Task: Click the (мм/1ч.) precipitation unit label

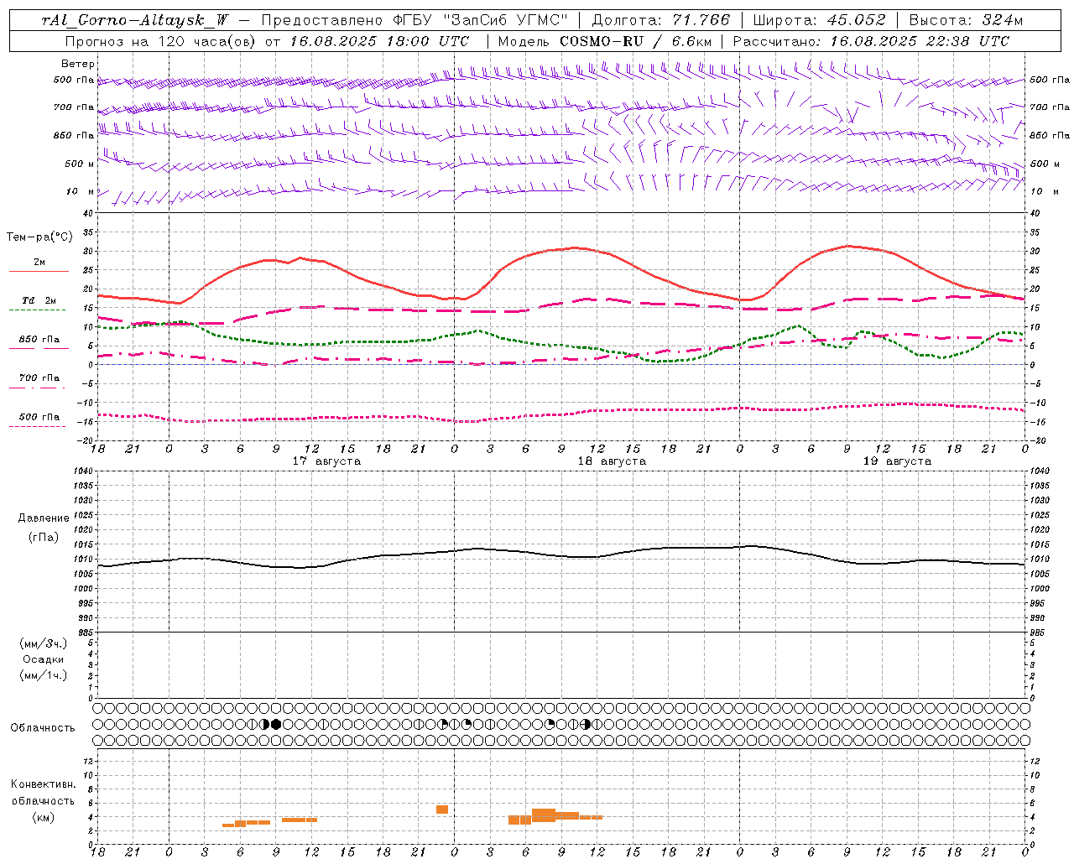Action: (44, 675)
